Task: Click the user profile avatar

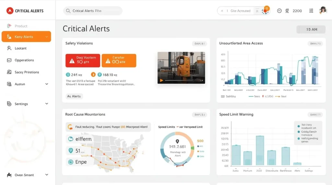Action: coord(323,10)
